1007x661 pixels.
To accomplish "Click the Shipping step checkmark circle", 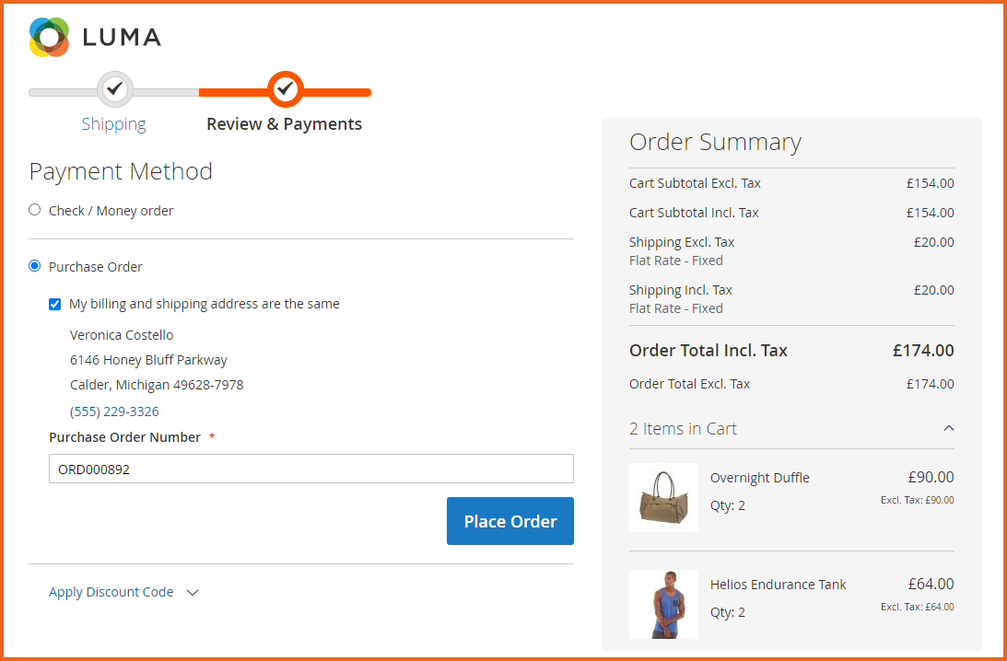I will pyautogui.click(x=114, y=89).
